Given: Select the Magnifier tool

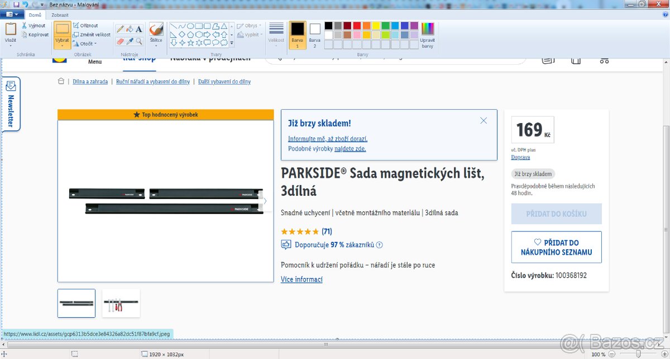Looking at the screenshot, I should point(139,41).
